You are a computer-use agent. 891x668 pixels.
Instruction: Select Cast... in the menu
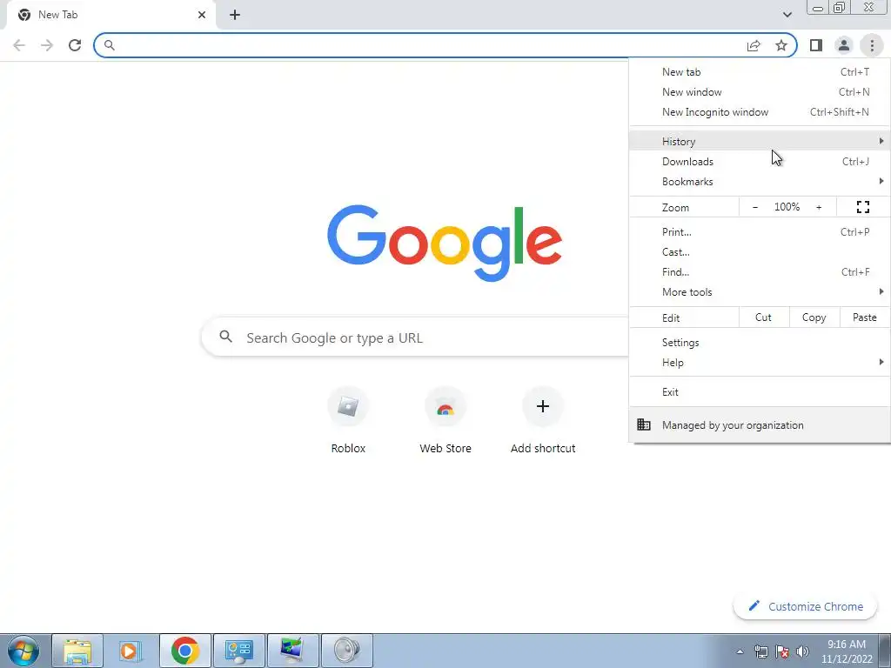(x=760, y=251)
